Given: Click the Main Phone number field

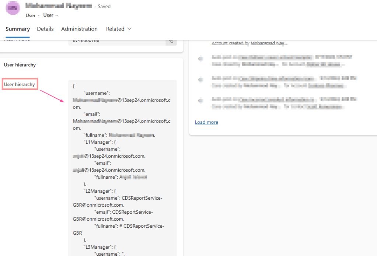Looking at the screenshot, I should 117,41.
